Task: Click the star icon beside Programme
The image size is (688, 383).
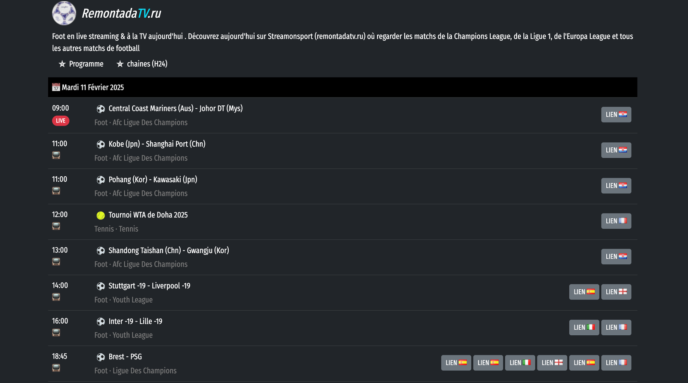Action: (x=62, y=64)
